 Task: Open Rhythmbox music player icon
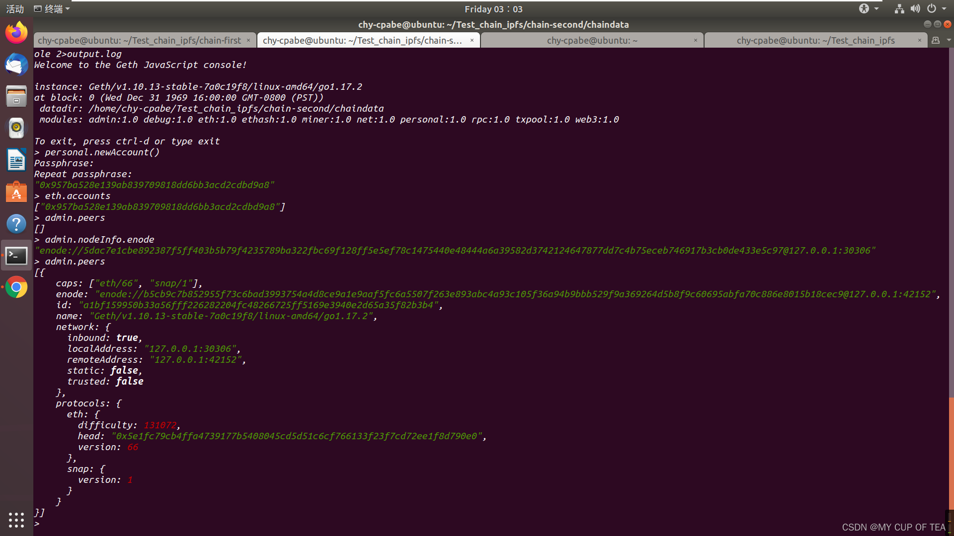(16, 128)
